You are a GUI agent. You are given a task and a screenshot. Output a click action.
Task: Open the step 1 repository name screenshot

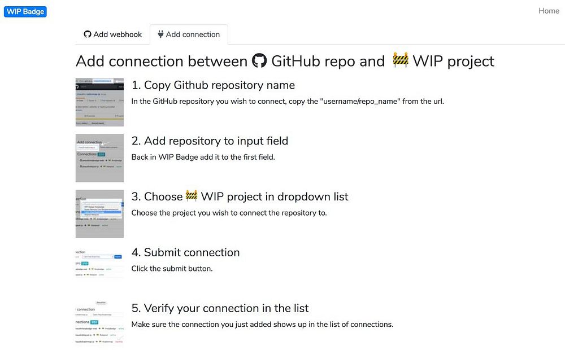99,102
